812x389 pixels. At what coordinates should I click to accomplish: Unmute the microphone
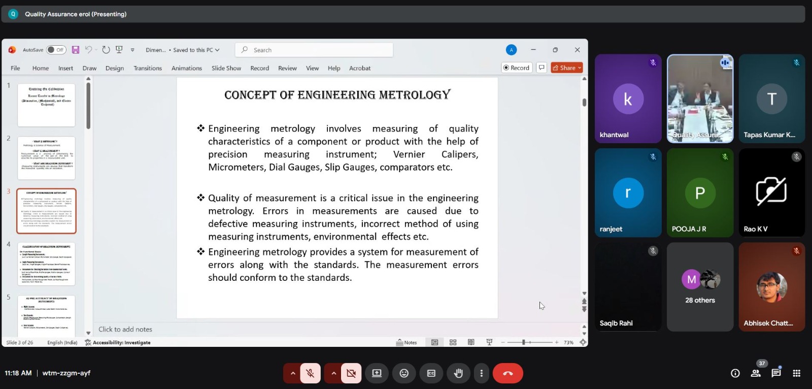coord(310,373)
